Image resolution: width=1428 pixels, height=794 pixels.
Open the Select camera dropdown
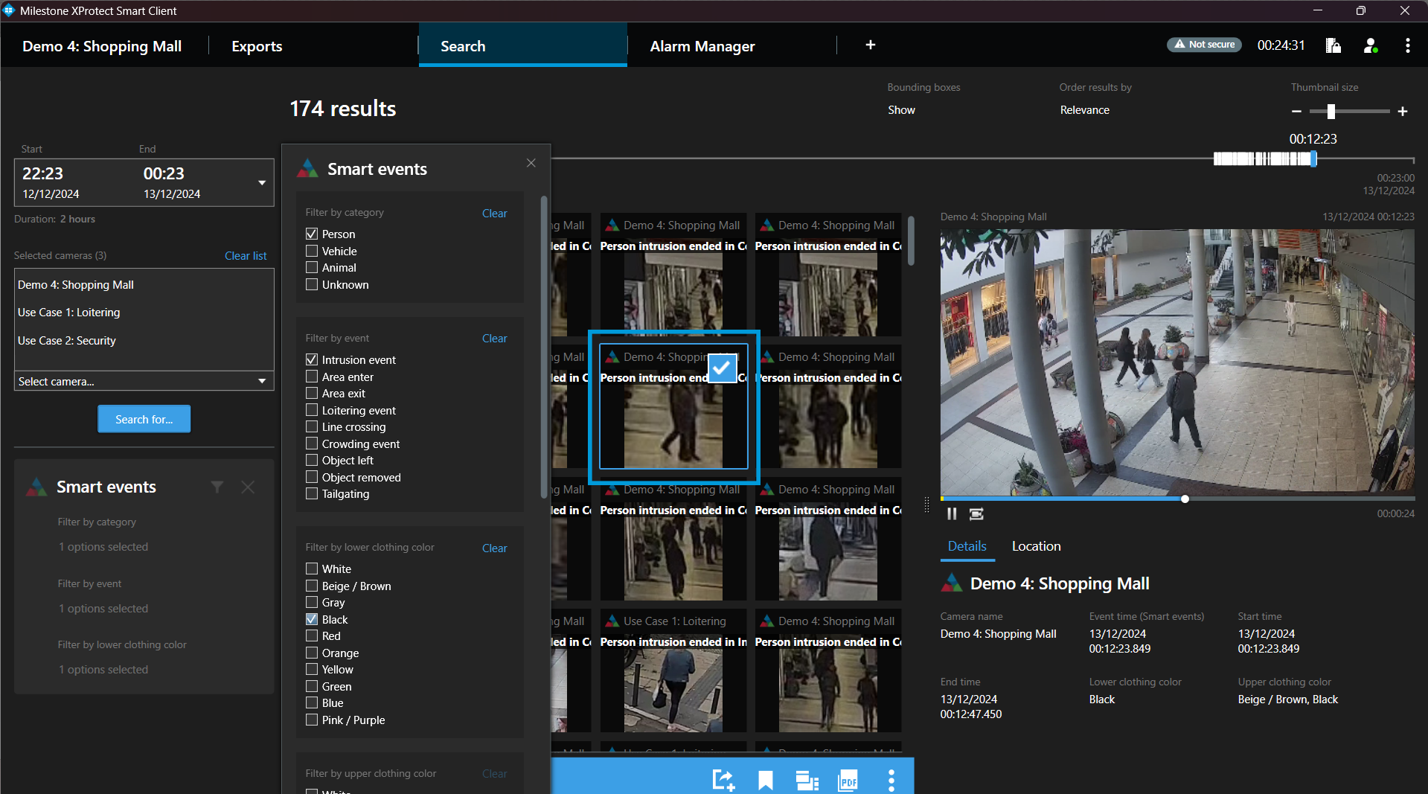(x=144, y=381)
